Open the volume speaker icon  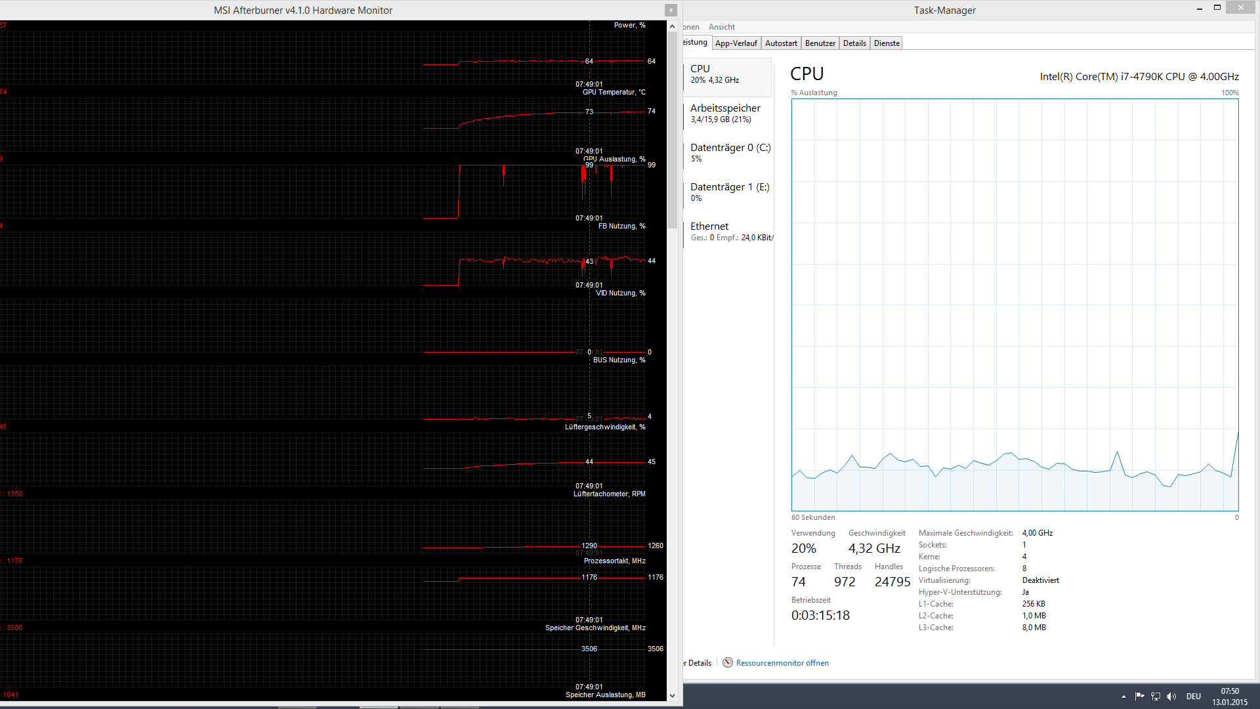coord(1171,696)
